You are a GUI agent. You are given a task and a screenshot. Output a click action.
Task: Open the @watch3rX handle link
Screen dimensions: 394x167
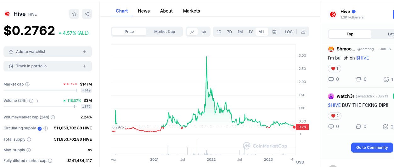(x=365, y=96)
